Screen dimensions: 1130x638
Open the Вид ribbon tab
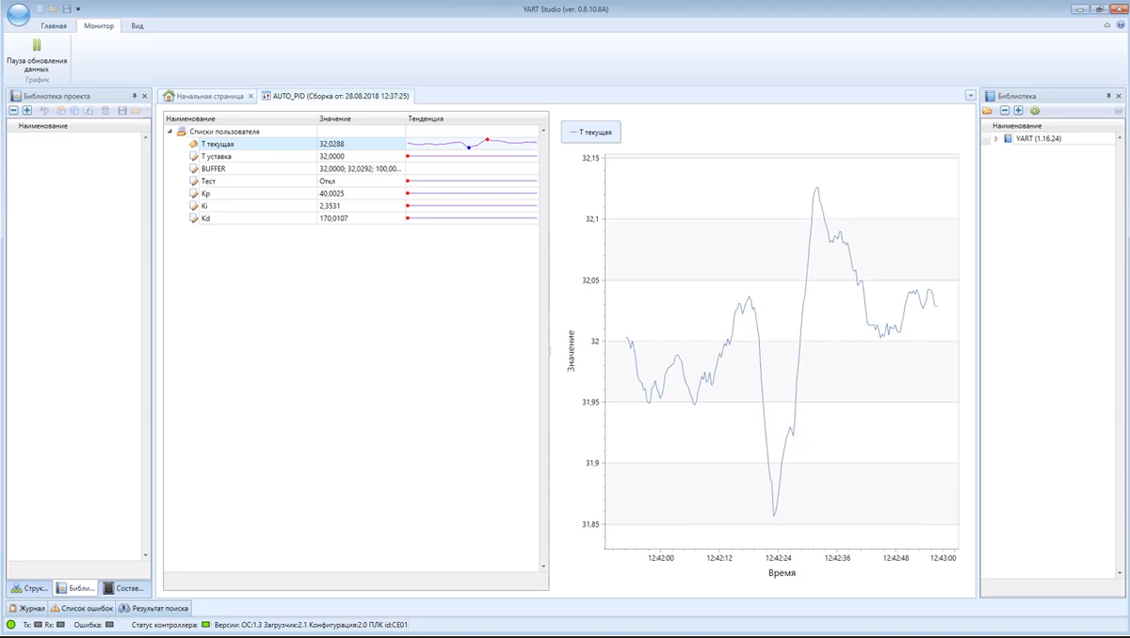click(x=137, y=25)
